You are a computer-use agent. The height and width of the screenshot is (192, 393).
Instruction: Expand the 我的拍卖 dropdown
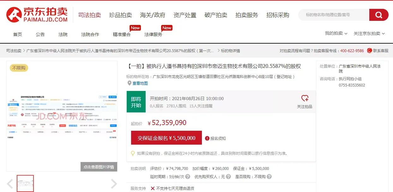coord(336,33)
